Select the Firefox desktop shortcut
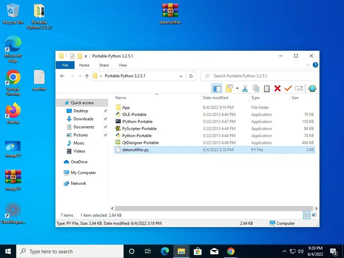344x258 pixels. pos(13,114)
